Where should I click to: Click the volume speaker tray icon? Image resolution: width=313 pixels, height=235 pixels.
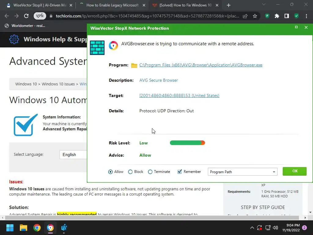coord(275,228)
